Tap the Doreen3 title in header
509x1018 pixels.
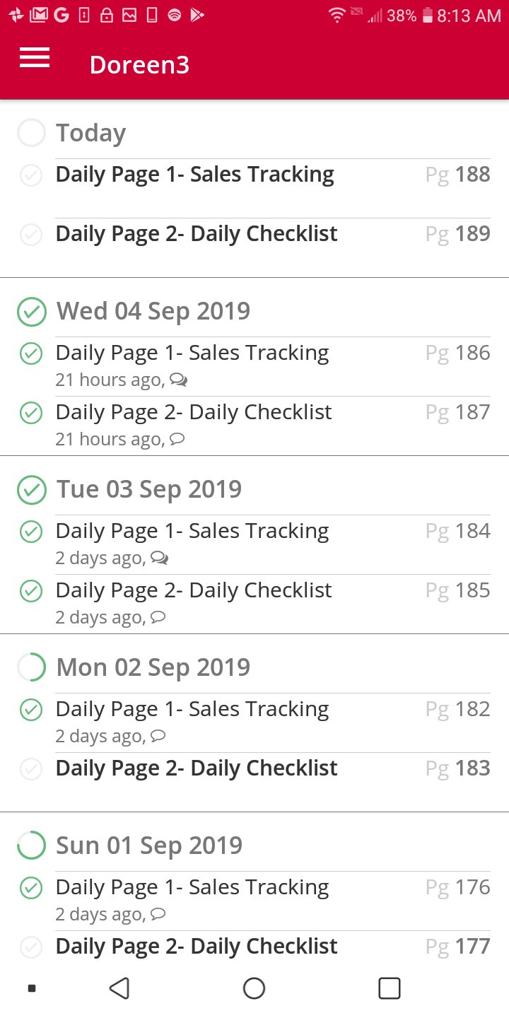point(139,65)
